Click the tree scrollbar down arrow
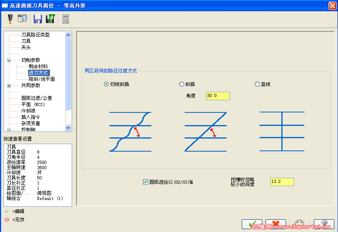This screenshot has height=232, width=338. click(68, 127)
